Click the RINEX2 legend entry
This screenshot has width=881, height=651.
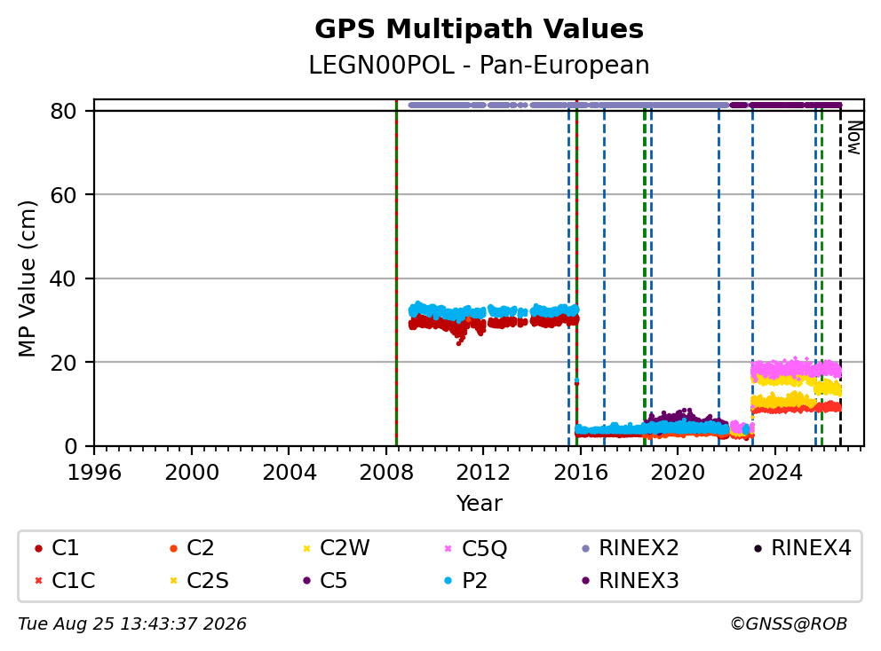point(631,548)
